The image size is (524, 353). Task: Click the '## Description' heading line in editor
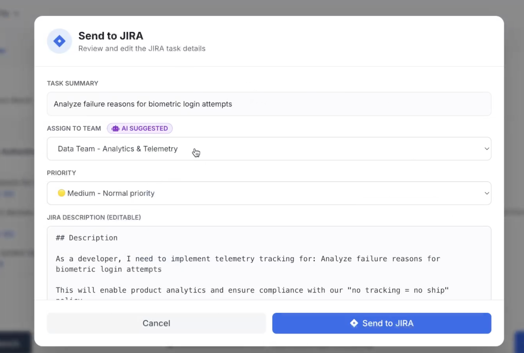pos(87,238)
